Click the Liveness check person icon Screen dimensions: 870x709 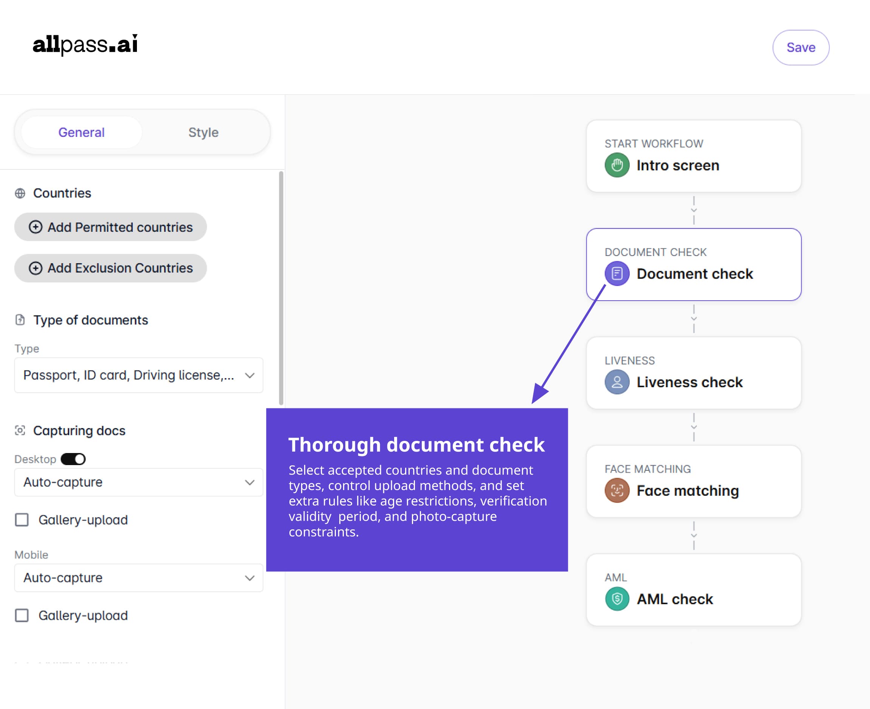pos(617,382)
